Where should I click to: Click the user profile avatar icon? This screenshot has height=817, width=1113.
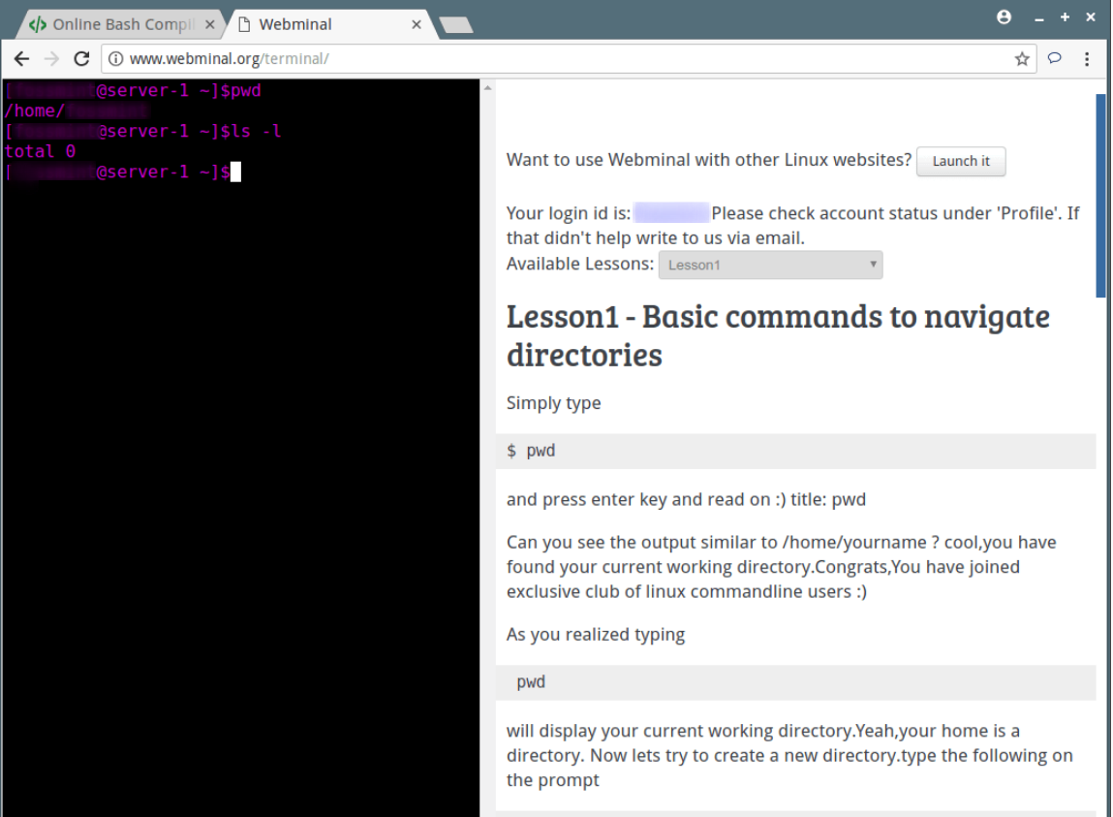pos(1004,17)
